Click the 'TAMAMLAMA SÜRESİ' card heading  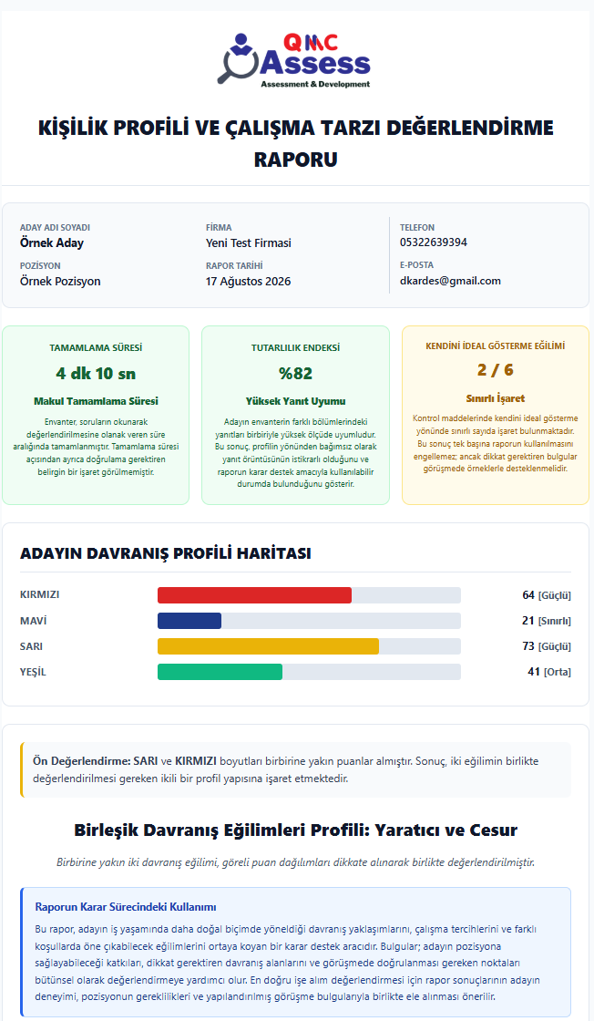pyautogui.click(x=96, y=347)
